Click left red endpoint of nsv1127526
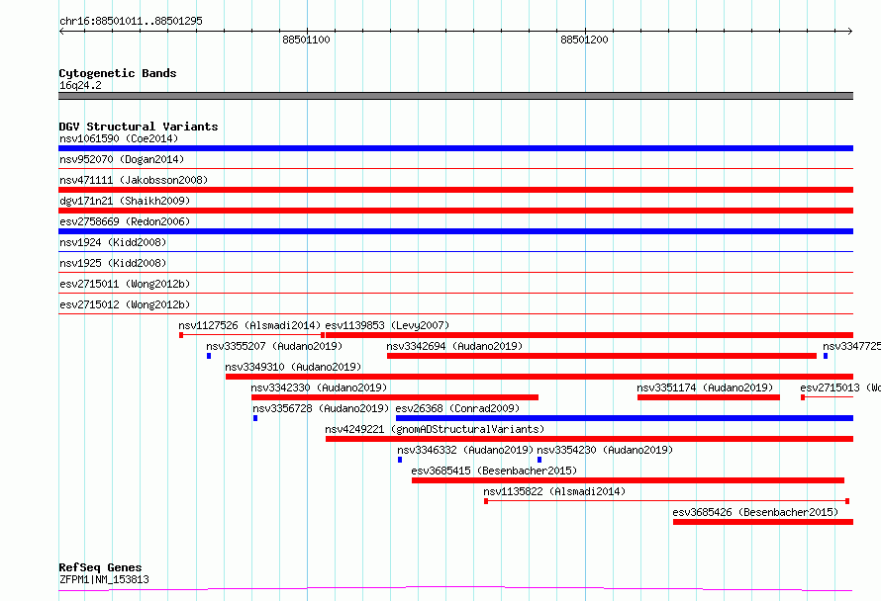This screenshot has height=601, width=881. pos(181,335)
